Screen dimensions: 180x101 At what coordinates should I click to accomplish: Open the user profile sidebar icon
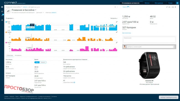point(2,20)
